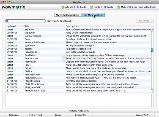Click the 06/08/08 updated date cell

[x=12, y=84]
